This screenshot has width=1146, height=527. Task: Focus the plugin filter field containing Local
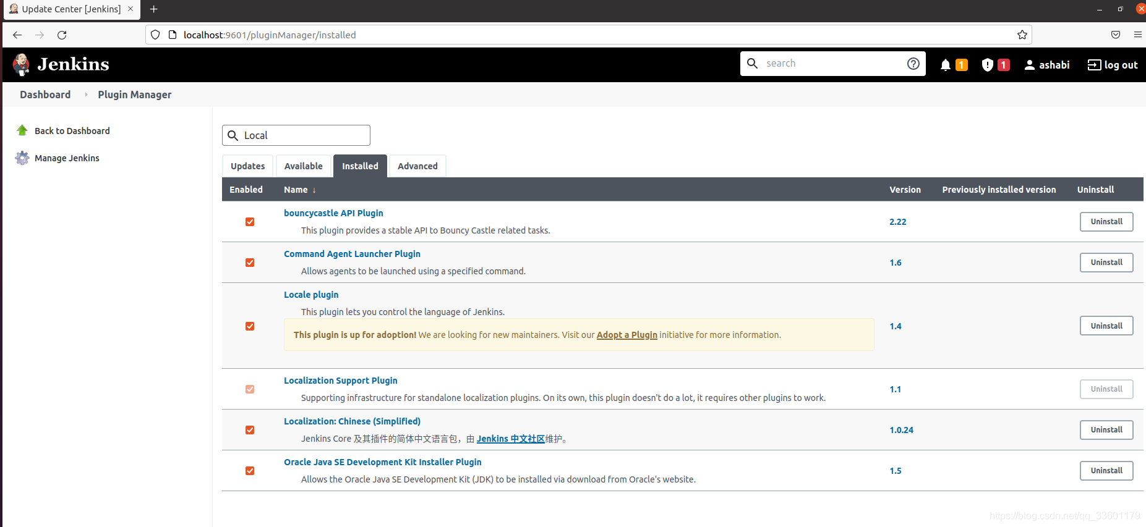[x=296, y=135]
